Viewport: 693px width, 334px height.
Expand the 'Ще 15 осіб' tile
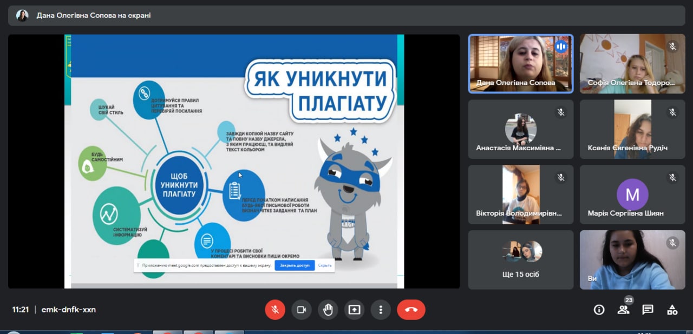[x=520, y=259]
